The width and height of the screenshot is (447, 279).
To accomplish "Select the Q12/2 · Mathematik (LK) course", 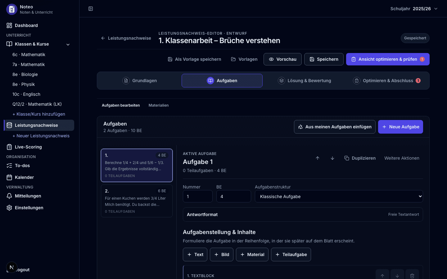I will click(x=37, y=104).
